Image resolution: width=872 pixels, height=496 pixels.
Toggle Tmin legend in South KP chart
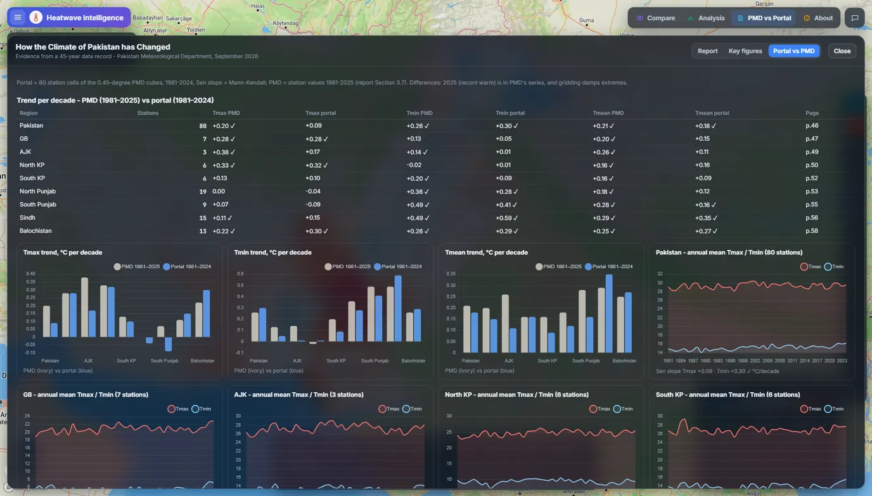click(835, 409)
